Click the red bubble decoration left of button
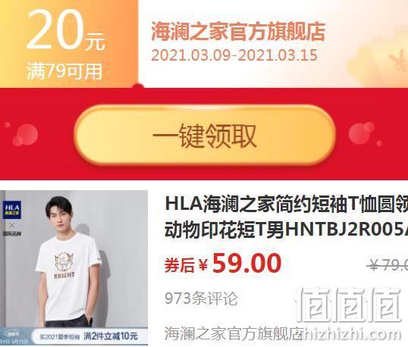Viewport: 408px width, 347px height. coord(25,135)
